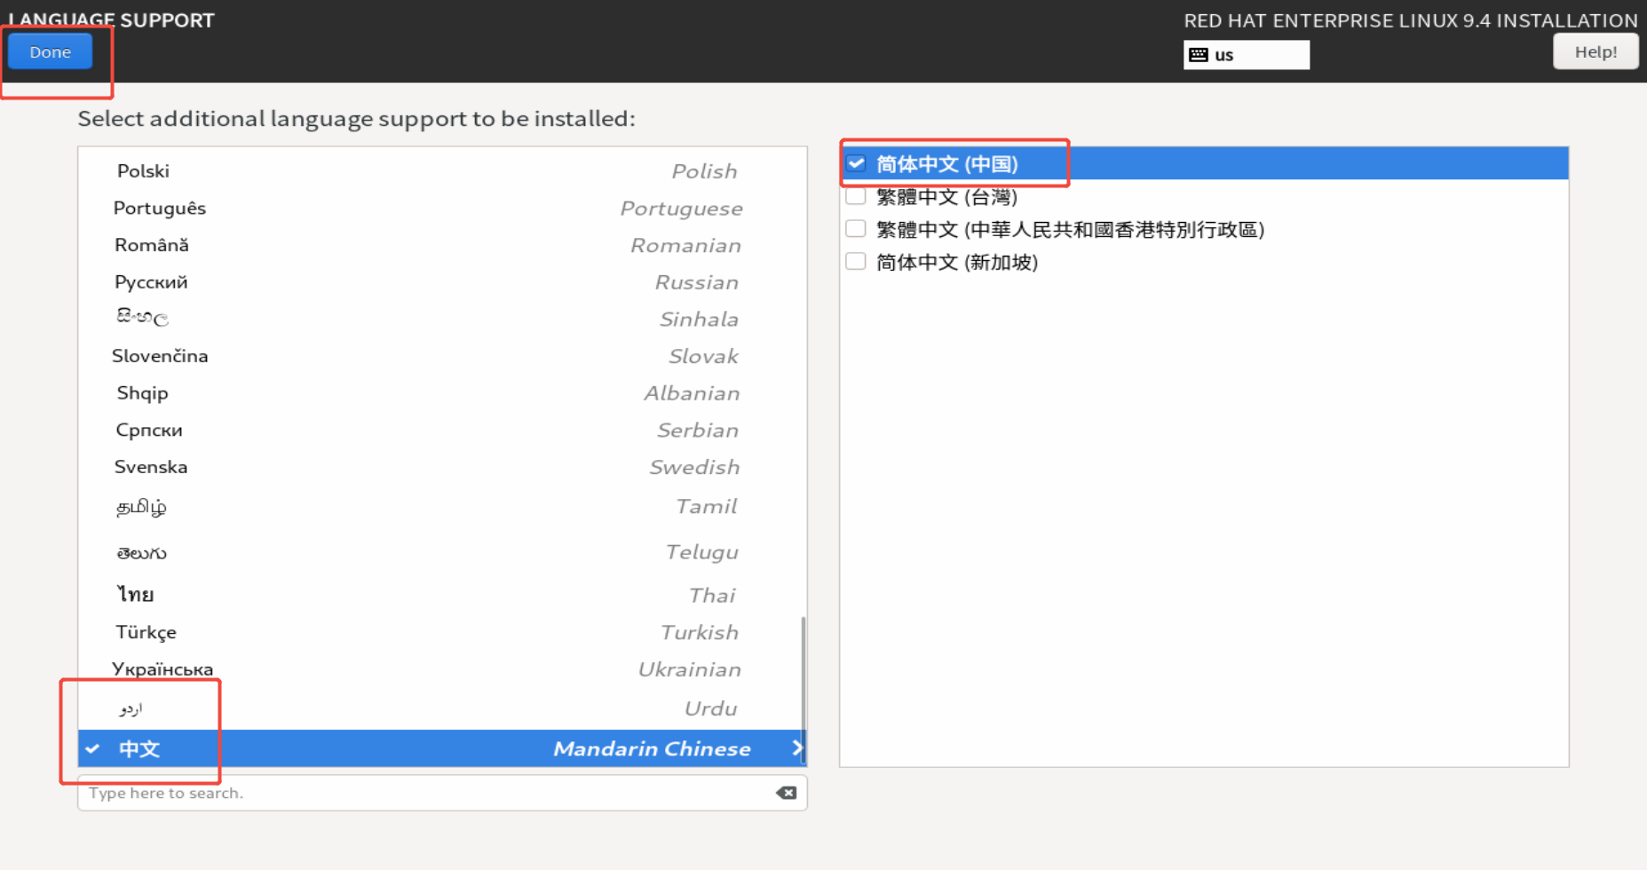Screen dimensions: 1647x870
Task: Focus the Type here to search field
Action: coord(442,793)
